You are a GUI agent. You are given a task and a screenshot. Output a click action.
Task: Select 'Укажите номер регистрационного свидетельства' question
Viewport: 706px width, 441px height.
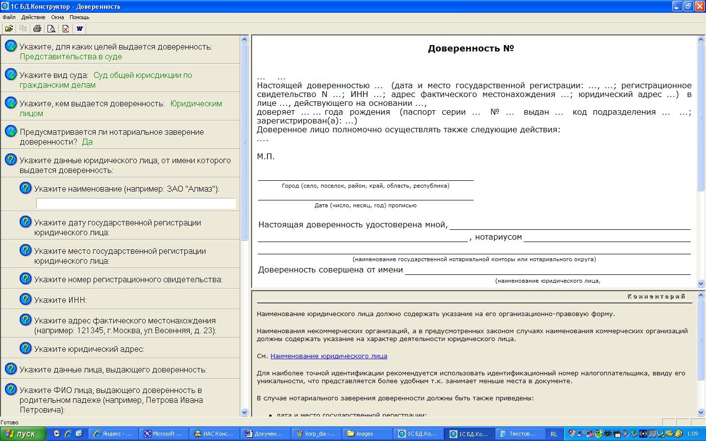pyautogui.click(x=128, y=280)
